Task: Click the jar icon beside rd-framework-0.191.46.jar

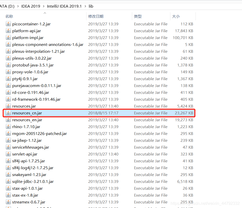Action: (x=8, y=99)
